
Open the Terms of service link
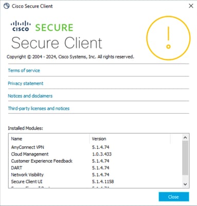tap(24, 71)
